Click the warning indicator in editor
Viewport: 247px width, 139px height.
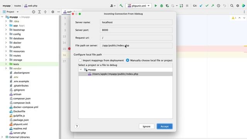tap(234, 18)
